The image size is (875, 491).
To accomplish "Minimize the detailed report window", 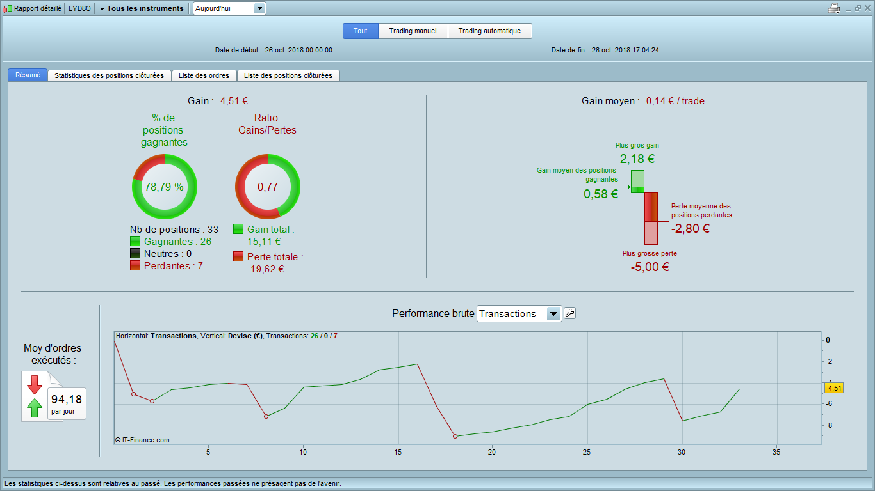I will (849, 8).
